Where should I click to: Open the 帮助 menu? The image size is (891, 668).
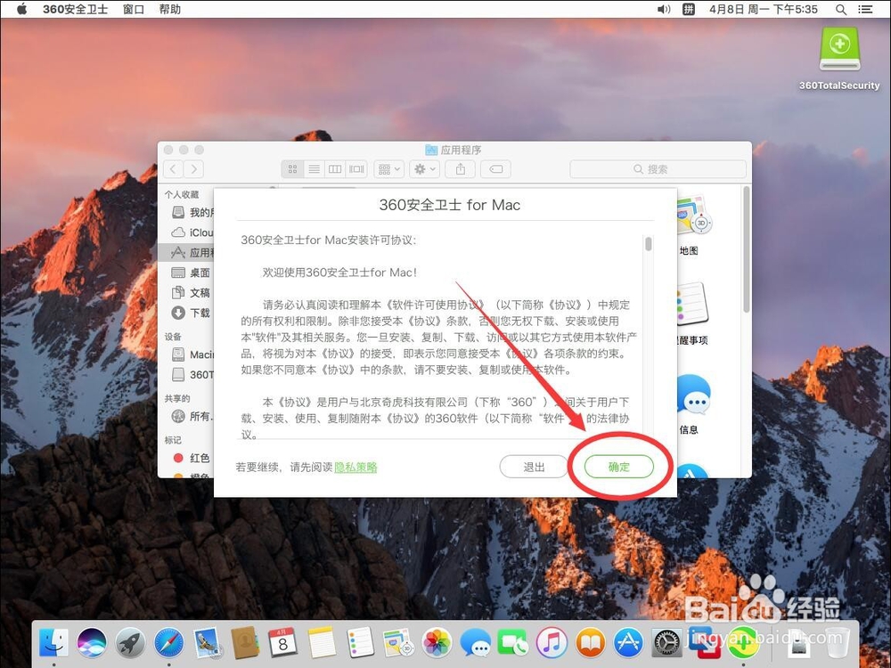click(170, 9)
